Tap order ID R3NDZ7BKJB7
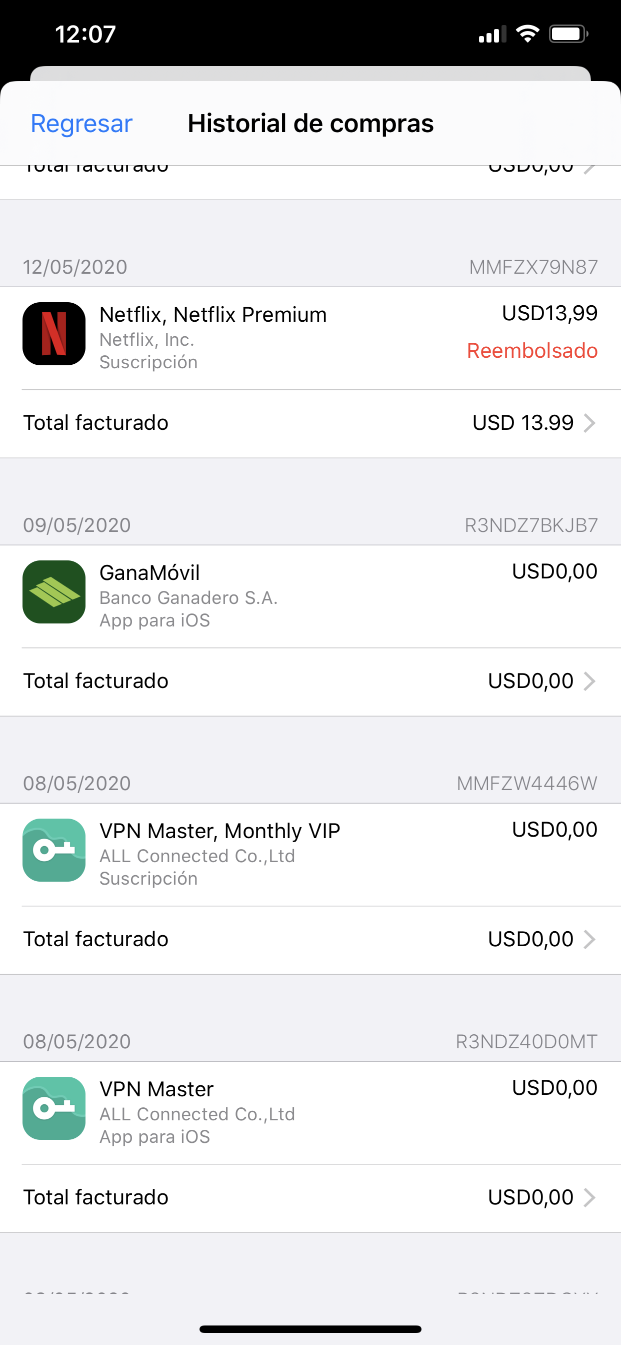Image resolution: width=621 pixels, height=1345 pixels. (530, 525)
